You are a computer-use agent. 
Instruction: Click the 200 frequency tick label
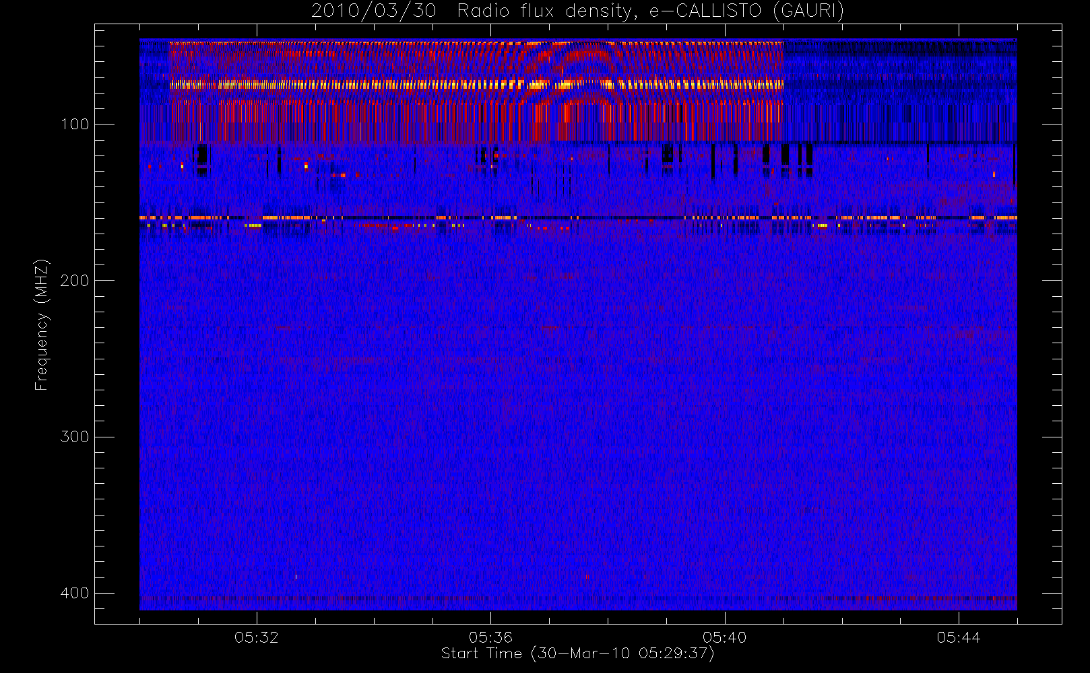75,280
